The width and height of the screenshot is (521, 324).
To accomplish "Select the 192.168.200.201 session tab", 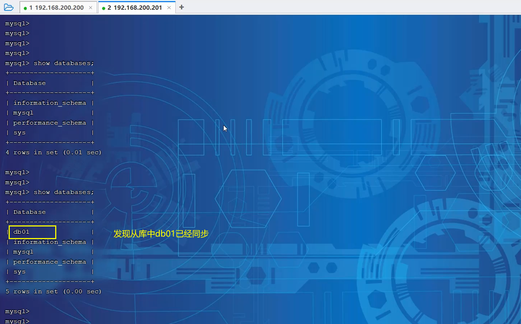I will [137, 8].
